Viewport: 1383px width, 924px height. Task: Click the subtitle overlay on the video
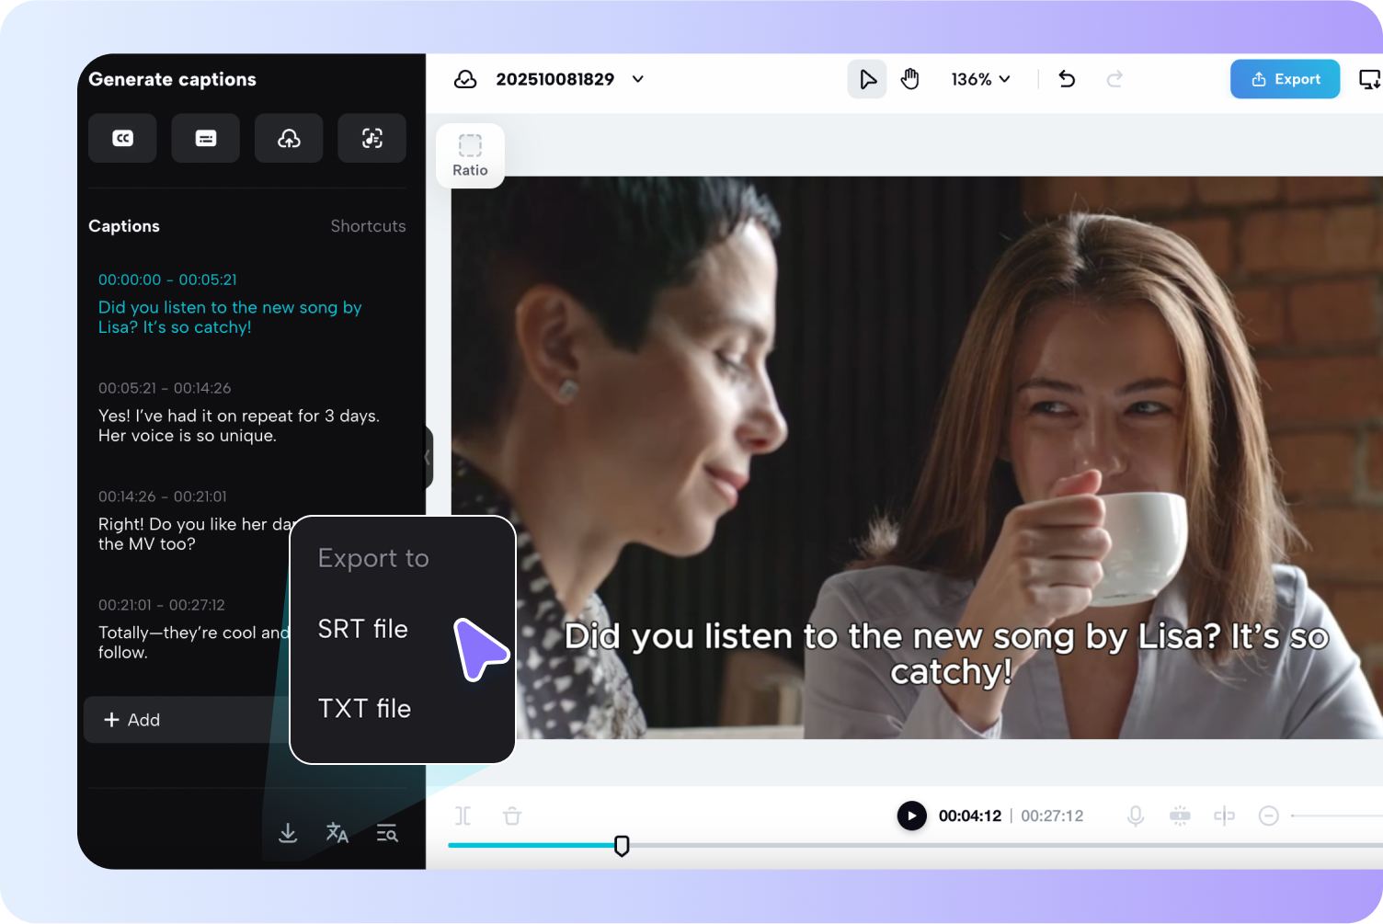[947, 654]
